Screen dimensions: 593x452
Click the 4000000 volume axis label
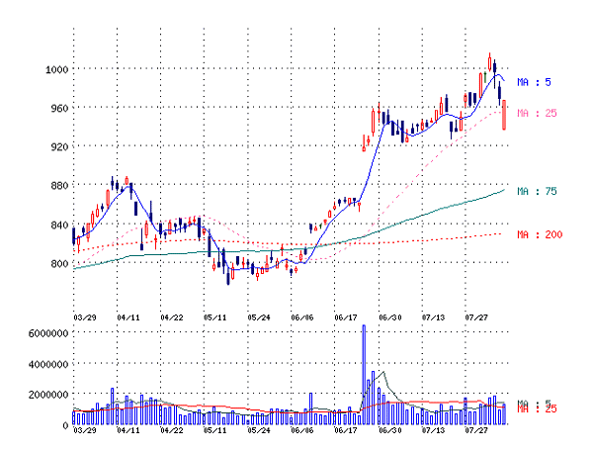48,364
